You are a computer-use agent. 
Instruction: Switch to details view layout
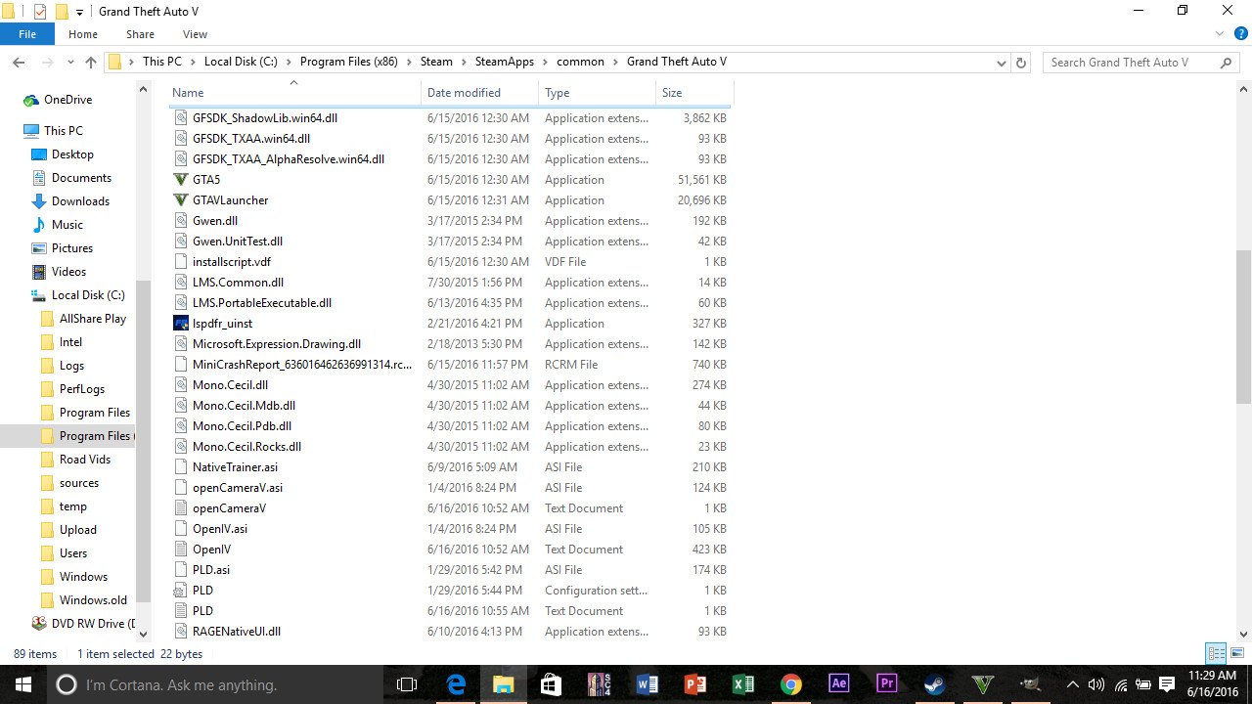1217,654
